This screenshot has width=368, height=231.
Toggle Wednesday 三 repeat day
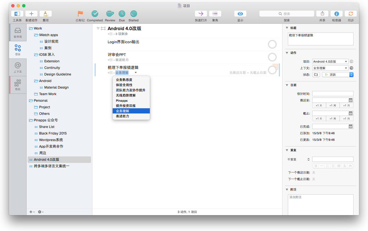point(333,166)
